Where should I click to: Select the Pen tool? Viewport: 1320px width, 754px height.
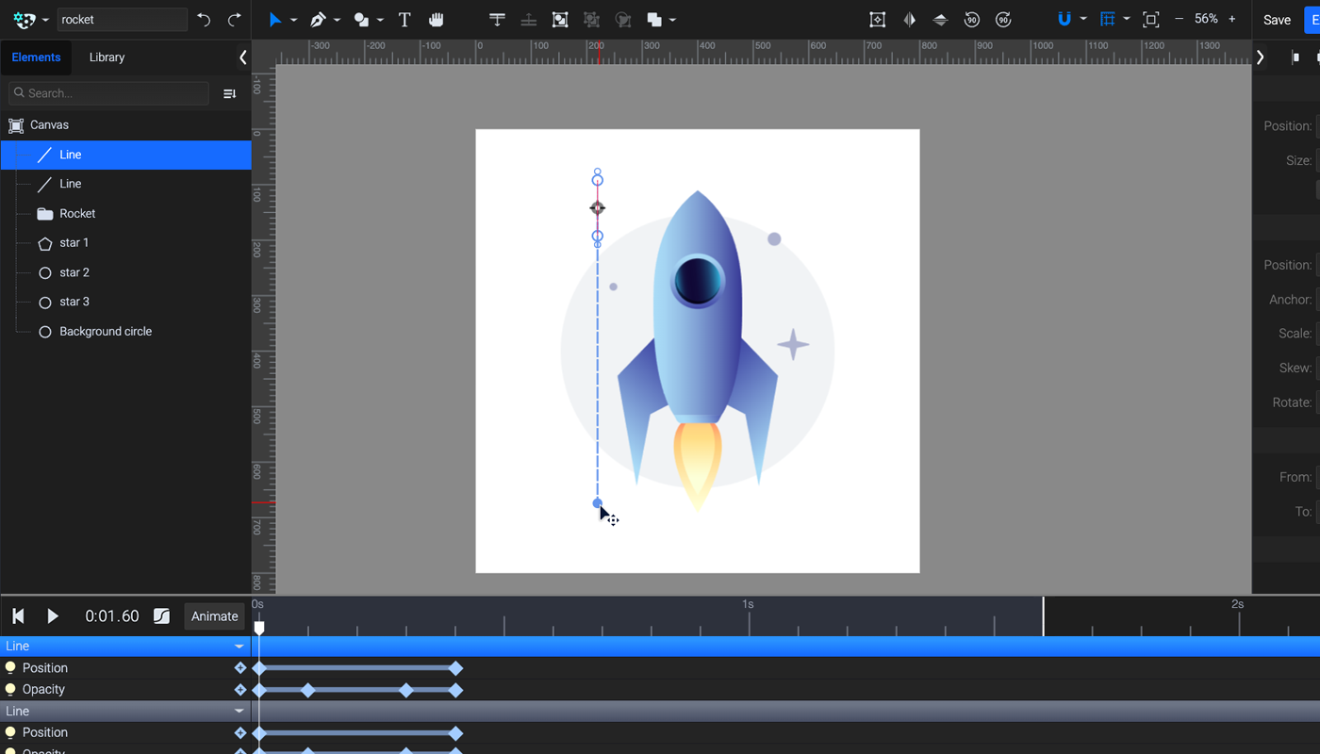318,20
